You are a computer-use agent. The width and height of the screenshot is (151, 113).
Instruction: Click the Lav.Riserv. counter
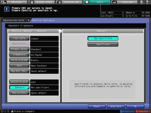[112, 16]
